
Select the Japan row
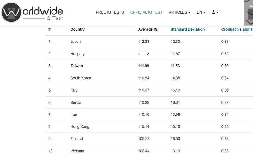pyautogui.click(x=76, y=42)
